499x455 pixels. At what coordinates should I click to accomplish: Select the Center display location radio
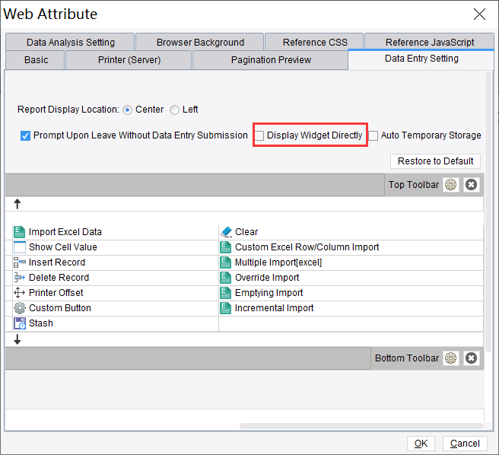(127, 110)
